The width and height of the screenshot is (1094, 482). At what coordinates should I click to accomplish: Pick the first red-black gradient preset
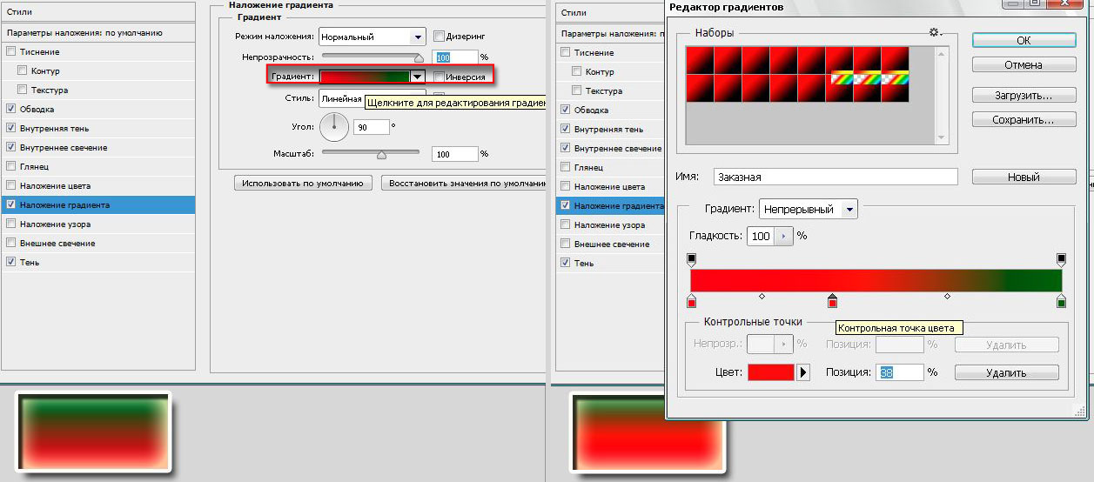[x=700, y=58]
